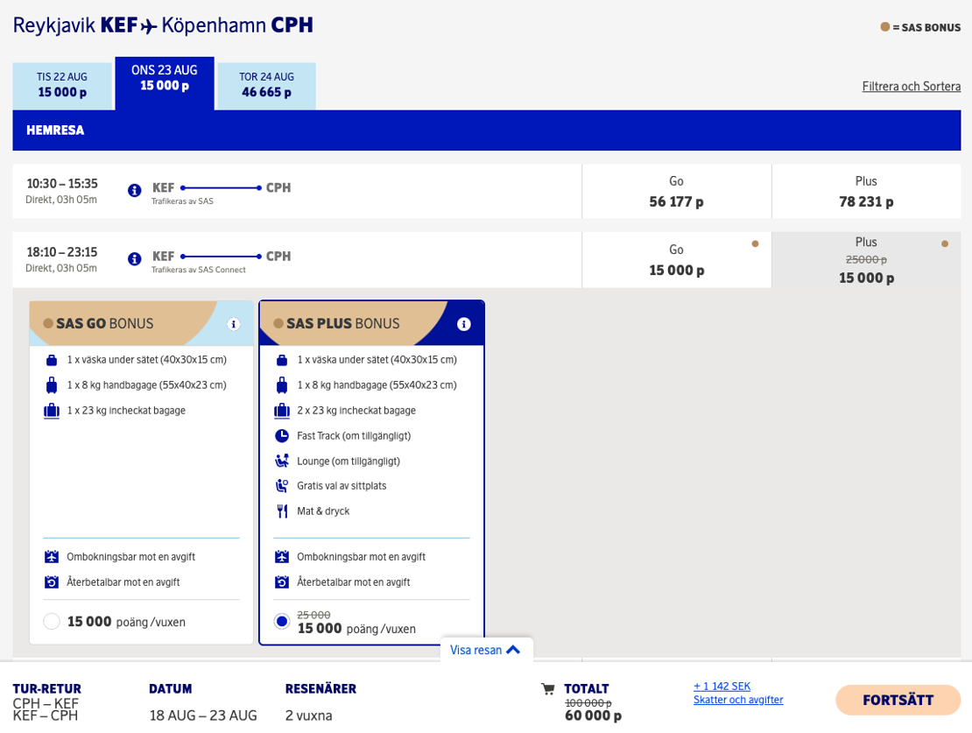The height and width of the screenshot is (733, 972).
Task: Click under-seat bag icon in SAS Plus Bonus
Action: tap(282, 360)
